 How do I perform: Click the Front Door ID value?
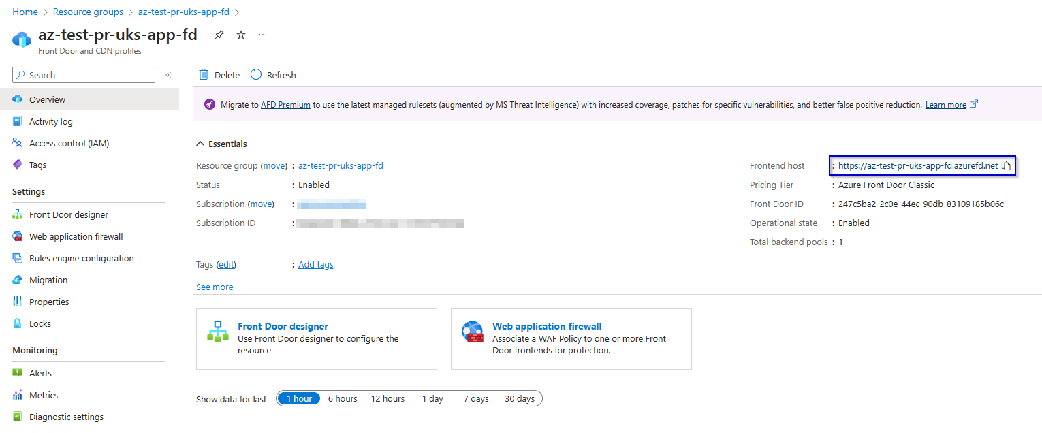(921, 204)
